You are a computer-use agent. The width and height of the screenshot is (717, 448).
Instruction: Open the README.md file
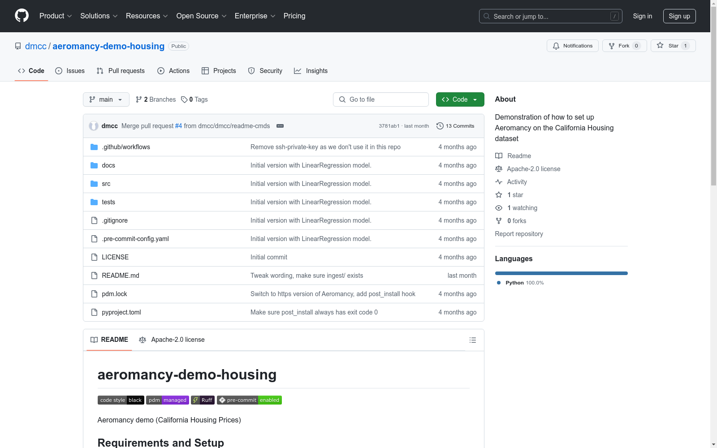click(x=121, y=276)
